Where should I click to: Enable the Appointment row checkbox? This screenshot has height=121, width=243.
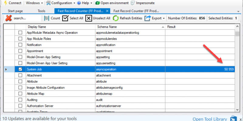pos(20,51)
